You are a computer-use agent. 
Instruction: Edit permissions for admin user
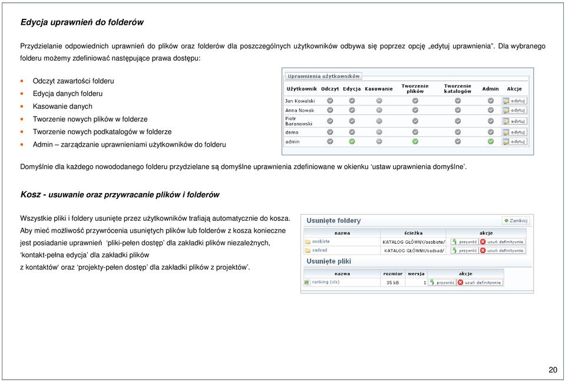pos(514,141)
